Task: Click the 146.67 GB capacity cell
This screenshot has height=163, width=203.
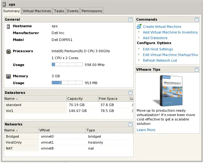Action: click(x=78, y=111)
